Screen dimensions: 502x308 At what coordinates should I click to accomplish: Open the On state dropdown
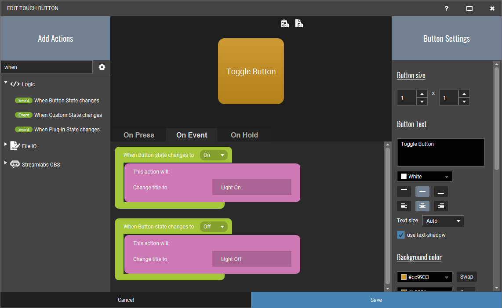[214, 155]
